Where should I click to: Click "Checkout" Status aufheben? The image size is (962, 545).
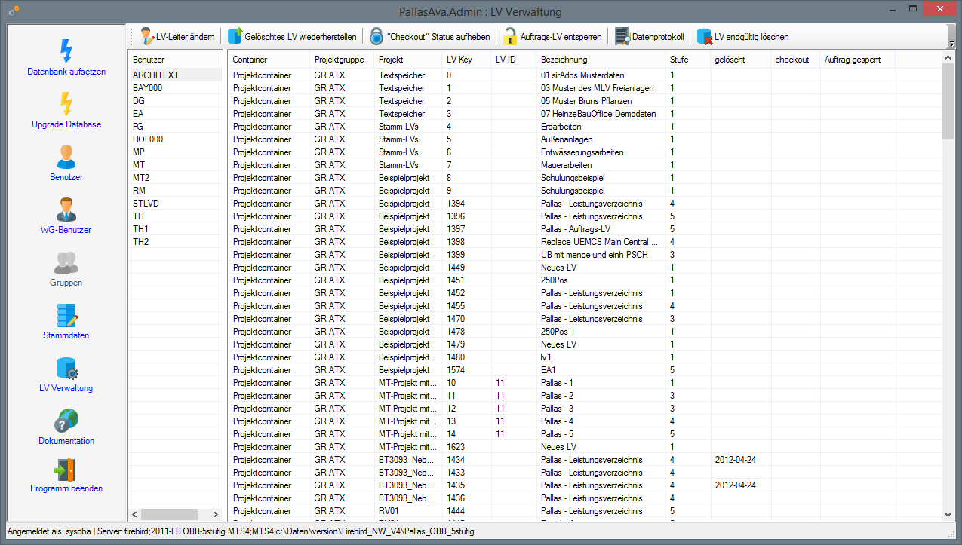[x=430, y=36]
